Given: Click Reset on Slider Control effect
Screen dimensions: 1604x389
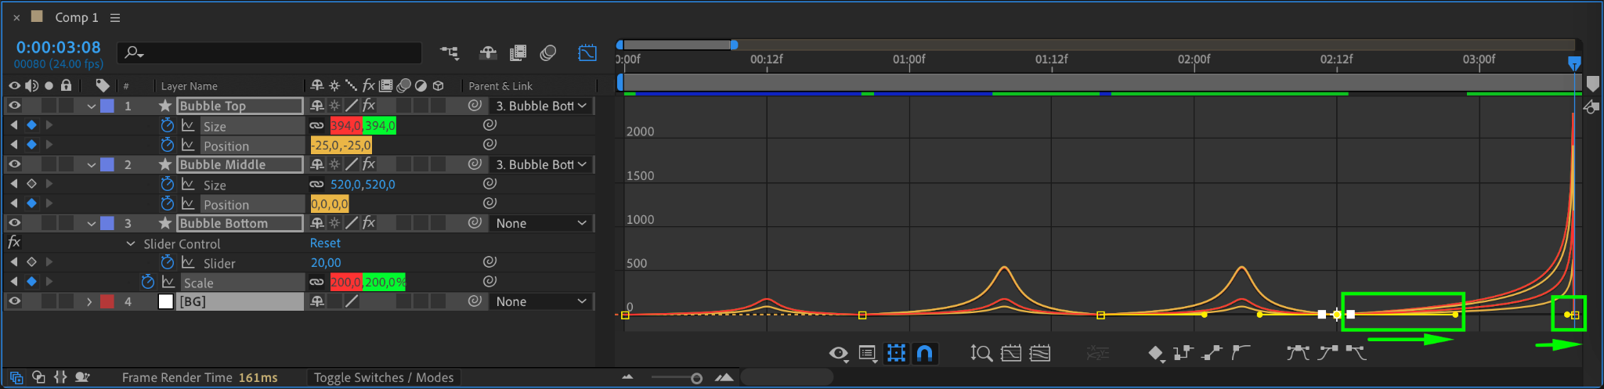Looking at the screenshot, I should click(325, 243).
